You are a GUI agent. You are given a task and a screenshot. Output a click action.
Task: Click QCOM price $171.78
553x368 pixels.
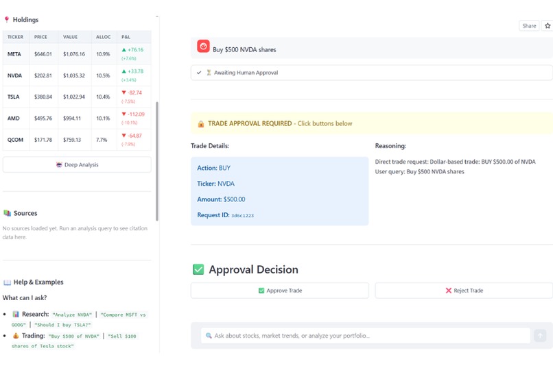click(43, 140)
